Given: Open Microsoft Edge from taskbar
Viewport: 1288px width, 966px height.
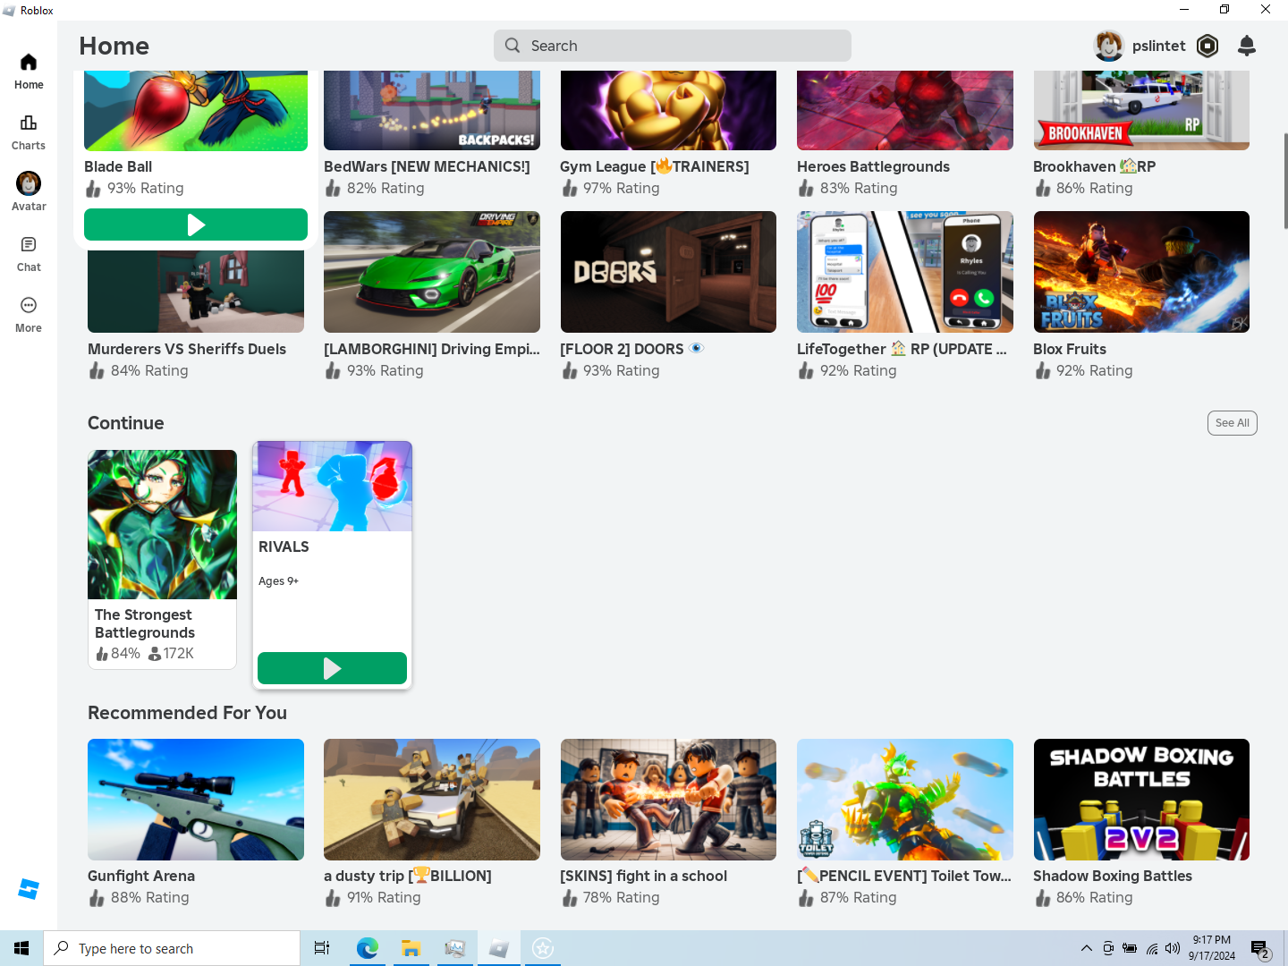Looking at the screenshot, I should coord(367,948).
